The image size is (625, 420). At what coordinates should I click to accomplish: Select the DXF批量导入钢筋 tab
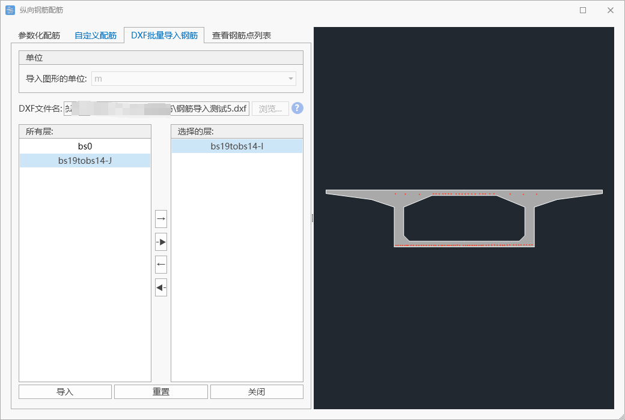tap(164, 35)
